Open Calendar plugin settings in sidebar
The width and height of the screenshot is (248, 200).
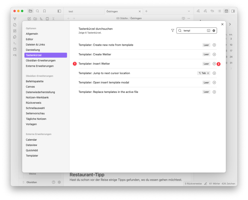pyautogui.click(x=46, y=140)
